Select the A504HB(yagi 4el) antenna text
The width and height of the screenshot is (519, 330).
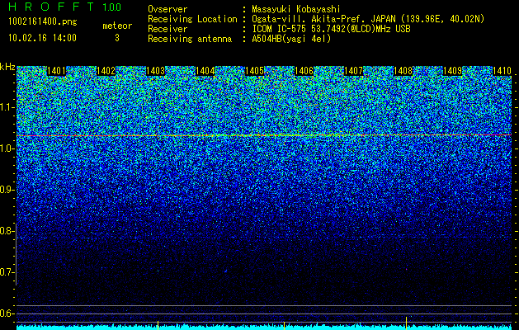(291, 39)
